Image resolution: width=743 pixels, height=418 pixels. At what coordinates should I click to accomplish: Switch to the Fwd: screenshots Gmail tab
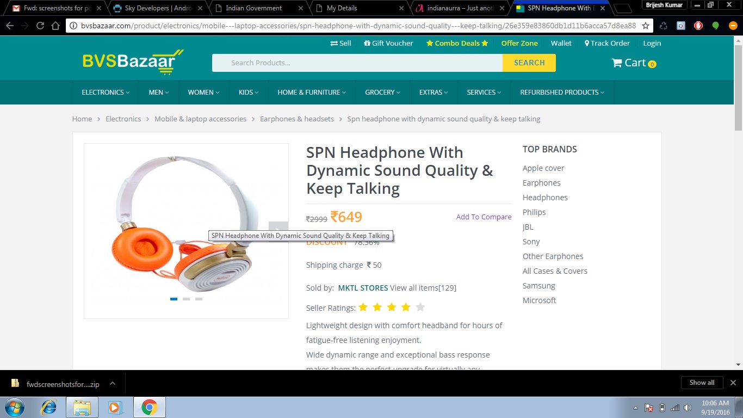[57, 8]
